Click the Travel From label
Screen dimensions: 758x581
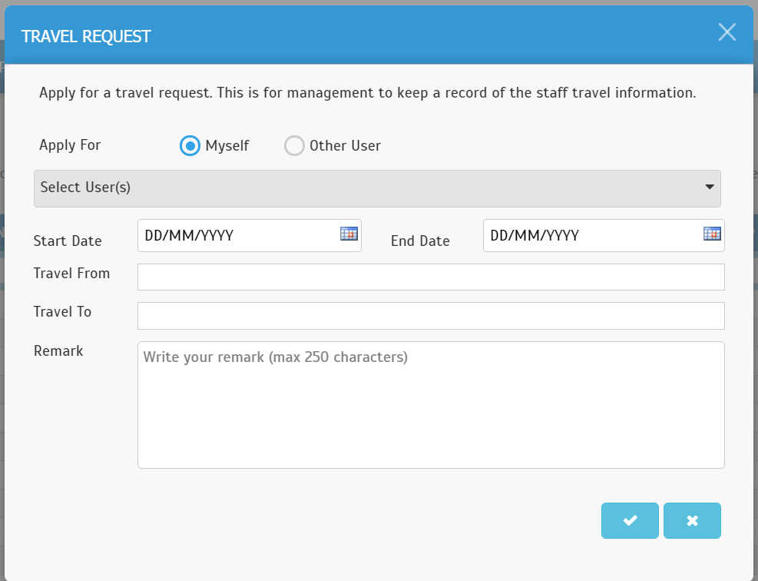[71, 274]
